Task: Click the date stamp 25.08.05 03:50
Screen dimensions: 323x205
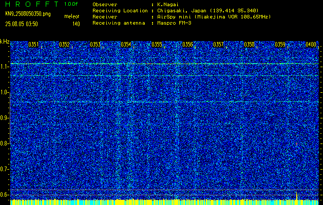Action: (x=22, y=24)
